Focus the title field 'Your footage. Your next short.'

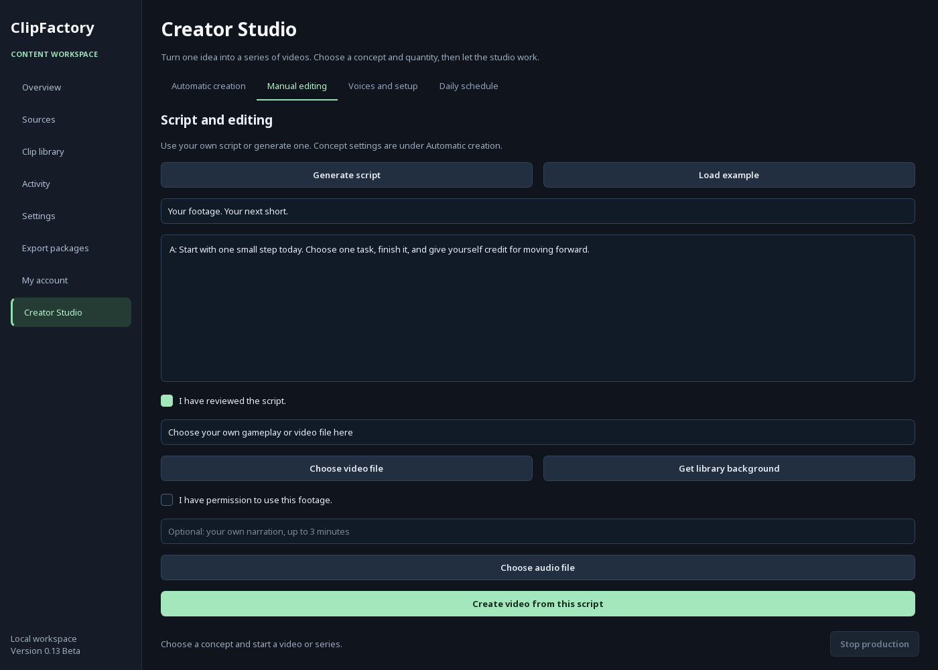[x=538, y=211]
